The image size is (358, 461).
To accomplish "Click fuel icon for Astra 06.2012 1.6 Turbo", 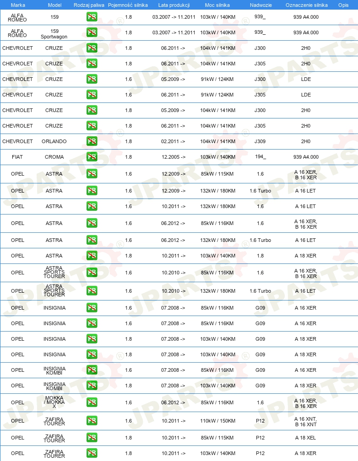I will (92, 240).
